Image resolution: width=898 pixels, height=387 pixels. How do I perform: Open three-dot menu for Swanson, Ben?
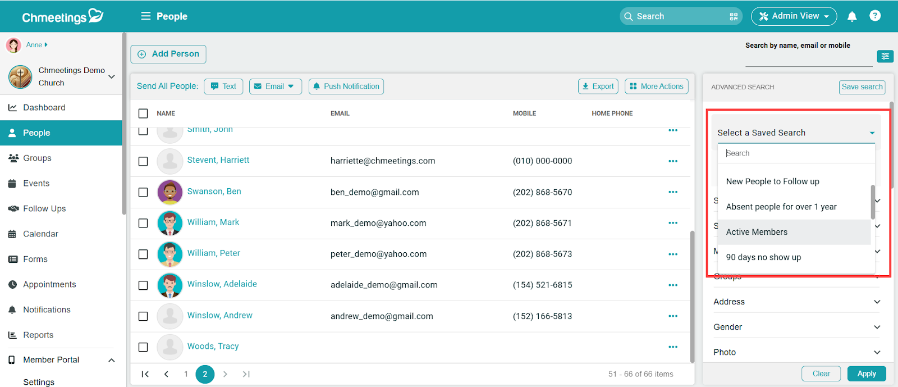click(672, 192)
